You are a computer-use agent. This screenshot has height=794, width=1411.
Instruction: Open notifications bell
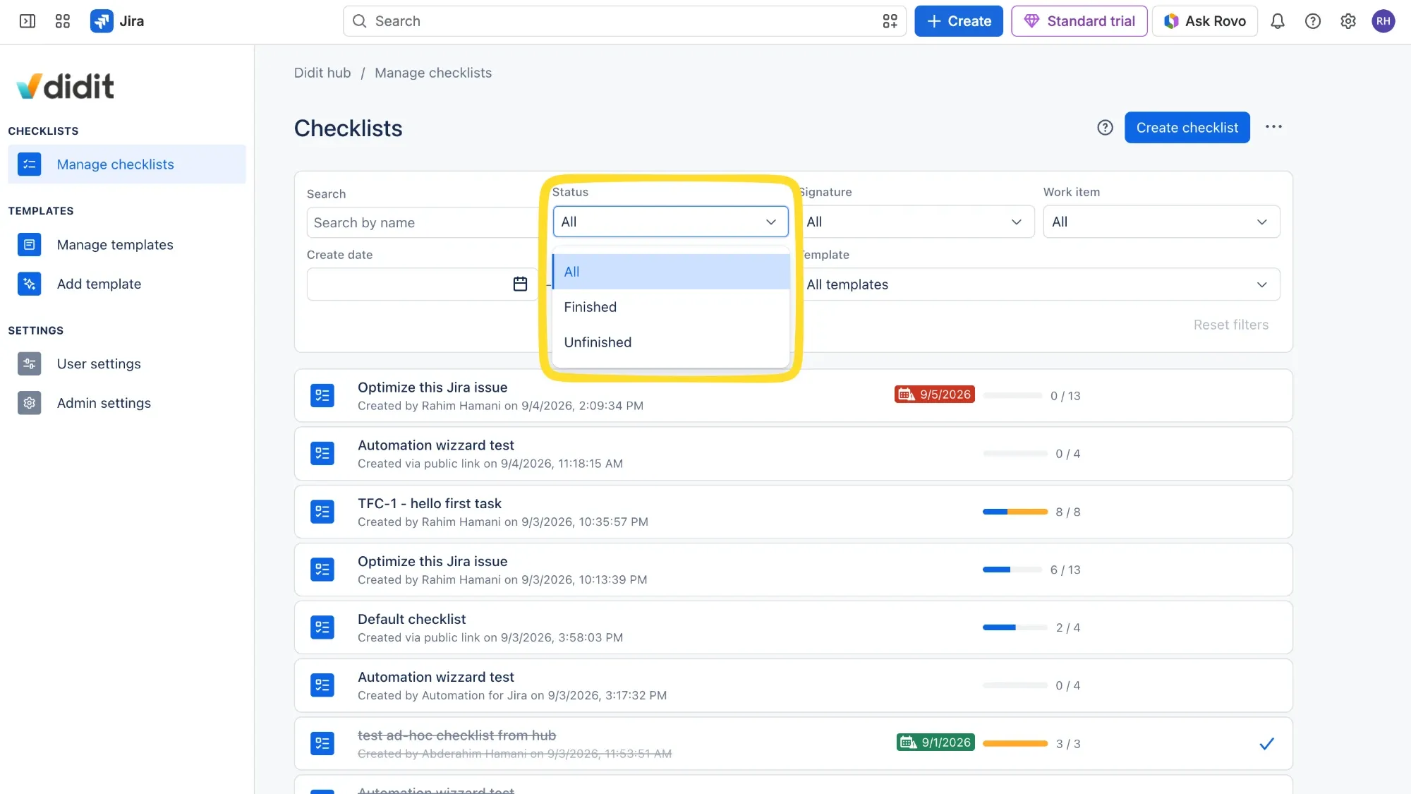pyautogui.click(x=1278, y=21)
